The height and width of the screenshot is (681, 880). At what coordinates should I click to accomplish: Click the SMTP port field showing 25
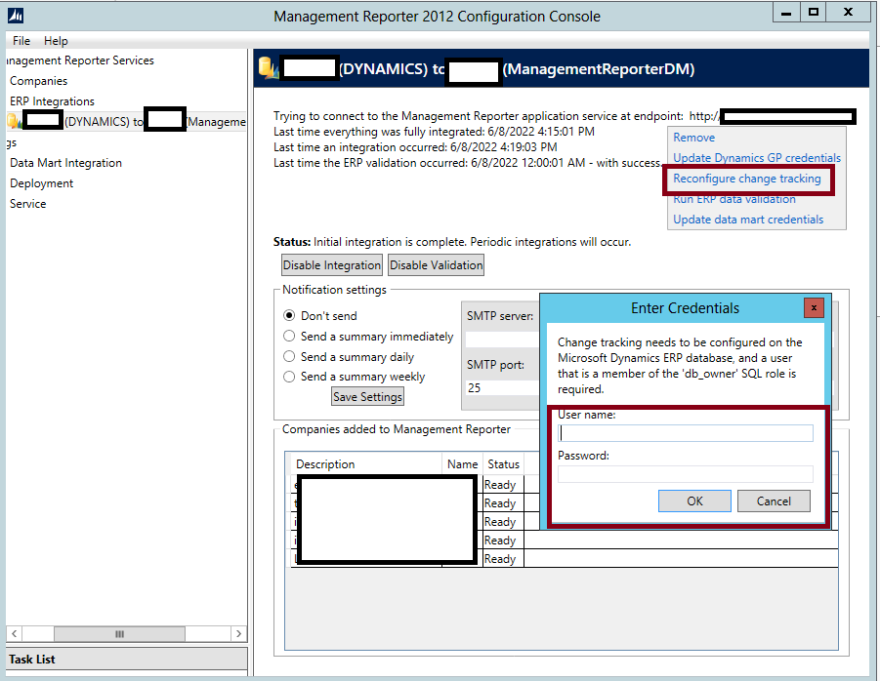point(502,388)
